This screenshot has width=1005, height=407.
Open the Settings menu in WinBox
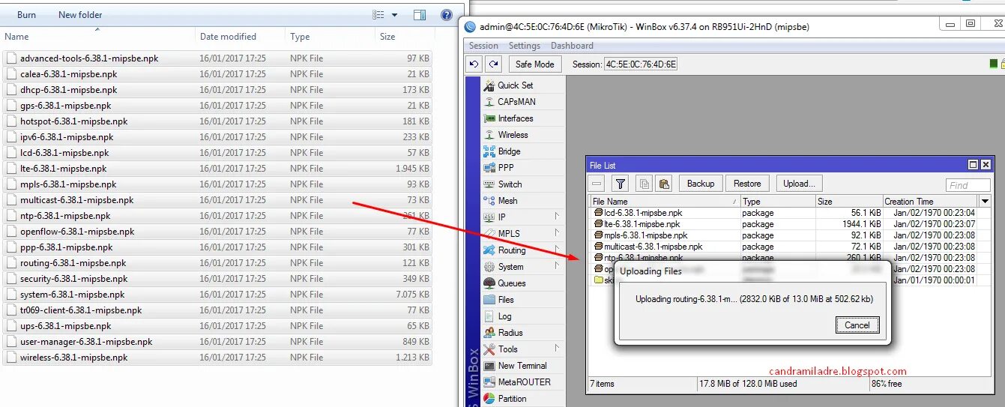525,46
